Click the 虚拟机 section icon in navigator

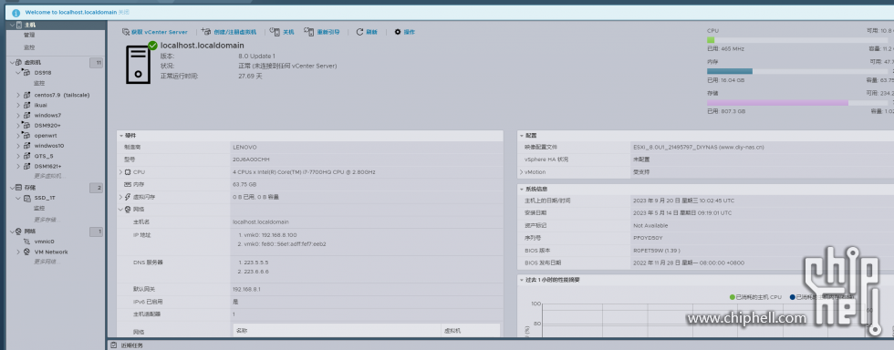(19, 63)
